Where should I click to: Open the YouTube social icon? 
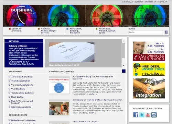click(x=148, y=115)
